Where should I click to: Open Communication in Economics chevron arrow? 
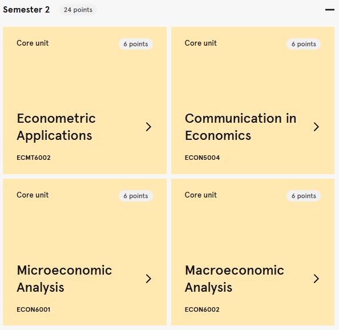316,127
